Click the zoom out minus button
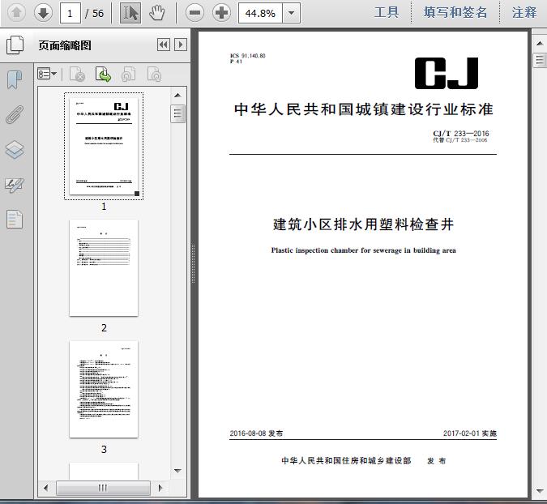Viewport: 547px width, 504px height. tap(194, 12)
